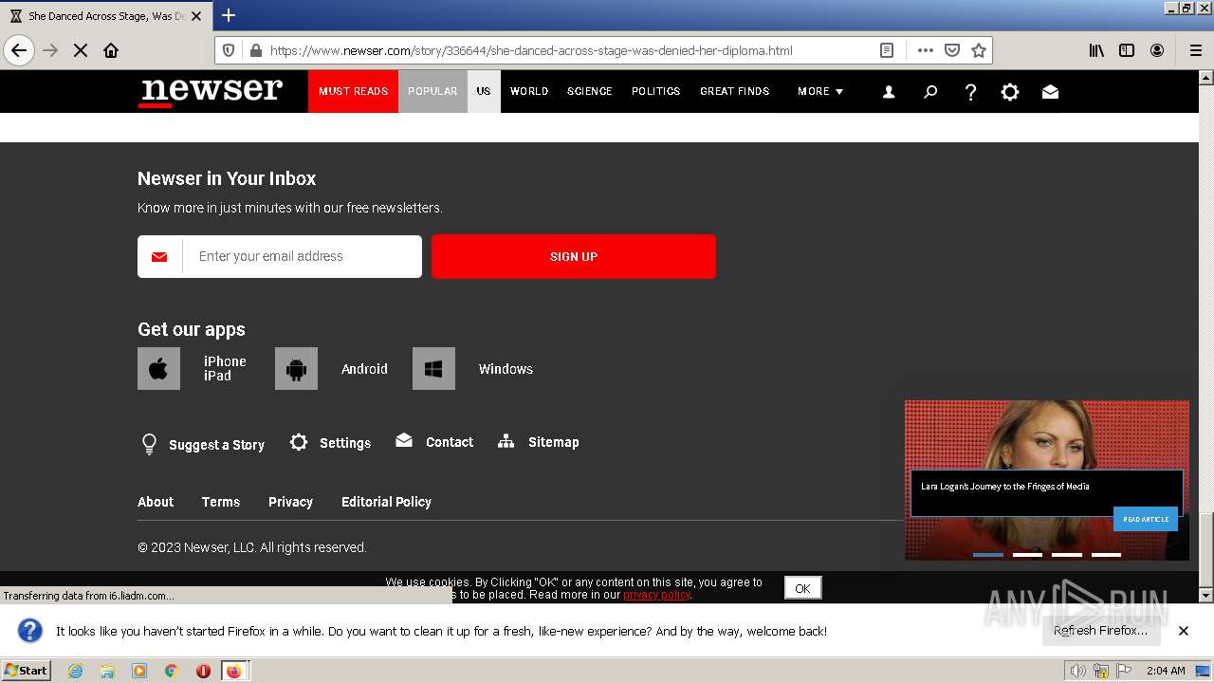
Task: Click the SIGN UP button
Action: click(x=574, y=256)
